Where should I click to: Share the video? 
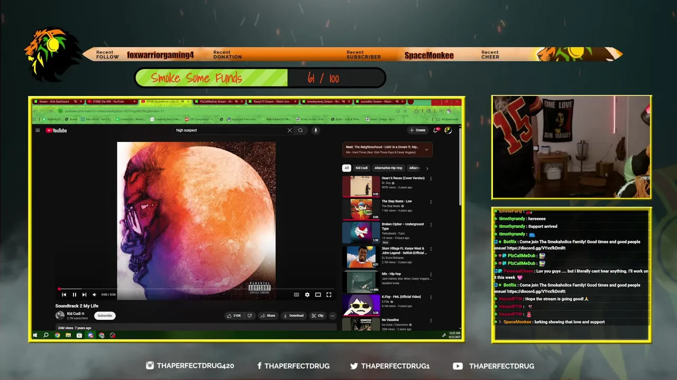[x=268, y=316]
